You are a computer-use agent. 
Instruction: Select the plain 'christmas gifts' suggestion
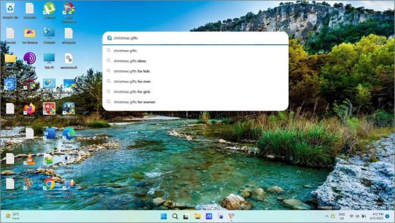tap(196, 51)
